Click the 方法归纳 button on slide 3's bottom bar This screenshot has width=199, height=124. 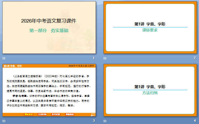[43, 114]
